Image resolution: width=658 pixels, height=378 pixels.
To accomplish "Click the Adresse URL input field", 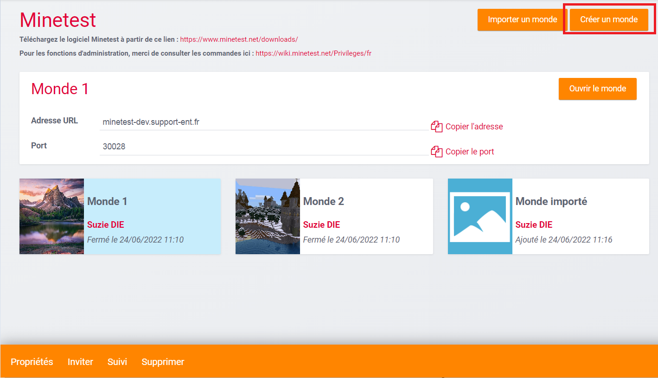I will (x=264, y=122).
